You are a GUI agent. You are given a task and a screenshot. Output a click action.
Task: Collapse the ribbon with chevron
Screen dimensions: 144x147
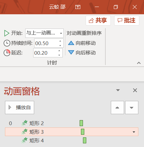(139, 63)
